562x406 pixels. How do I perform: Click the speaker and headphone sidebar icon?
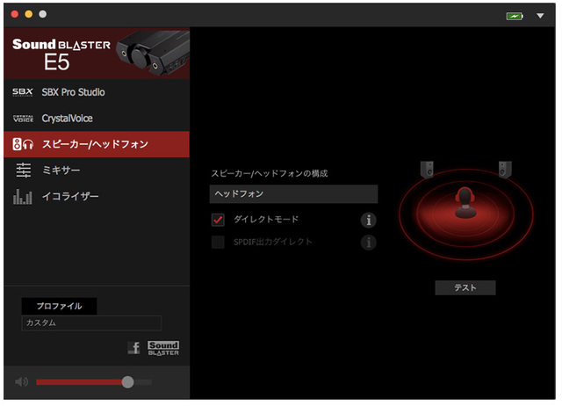[23, 144]
